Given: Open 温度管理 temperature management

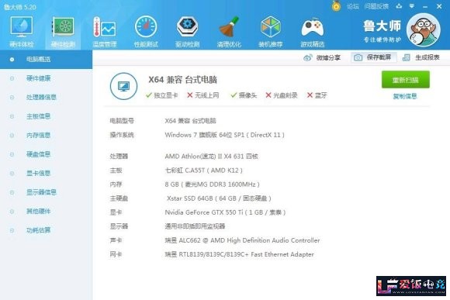Looking at the screenshot, I should click(105, 32).
